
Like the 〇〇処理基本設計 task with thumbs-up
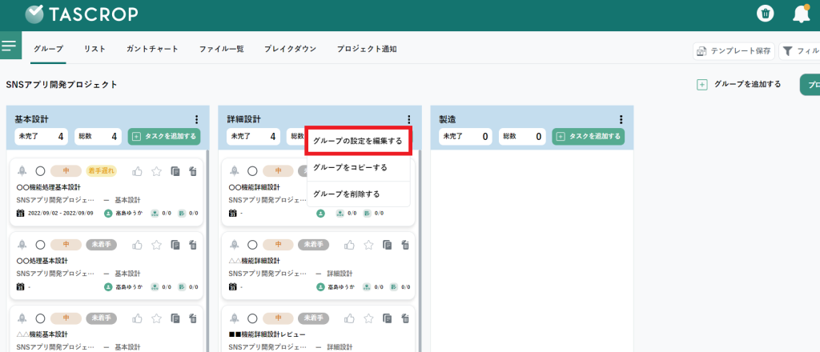(x=138, y=245)
